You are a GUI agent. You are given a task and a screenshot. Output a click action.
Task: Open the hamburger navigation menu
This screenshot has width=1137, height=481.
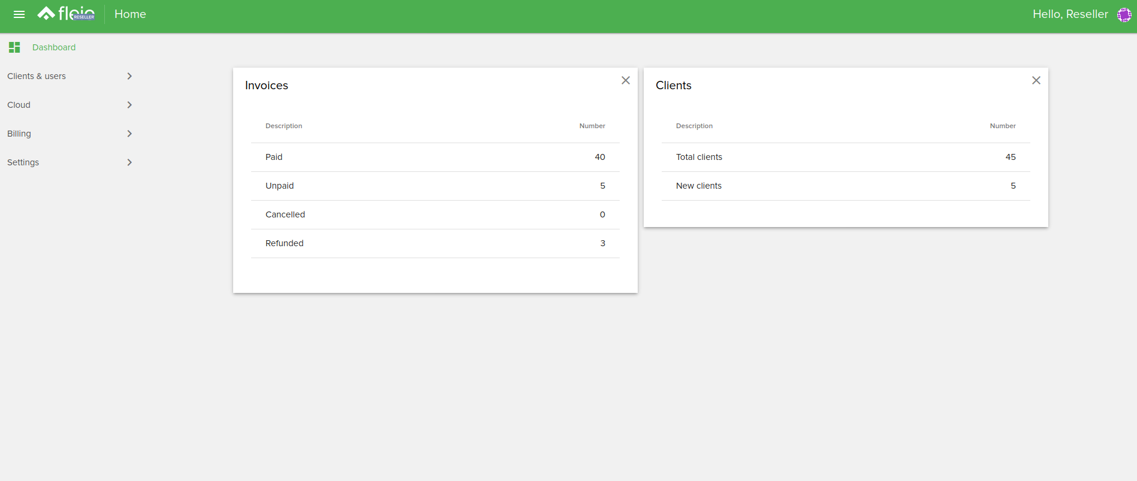tap(19, 14)
